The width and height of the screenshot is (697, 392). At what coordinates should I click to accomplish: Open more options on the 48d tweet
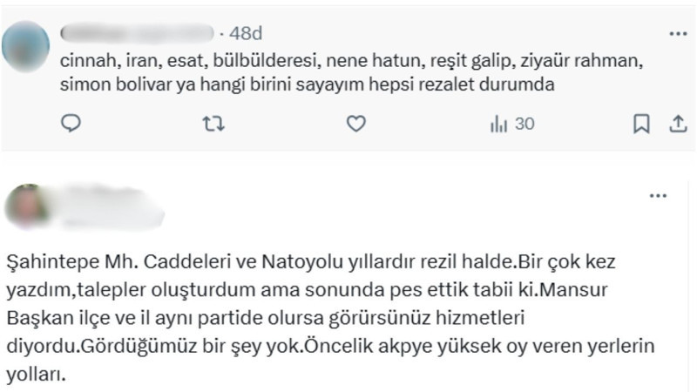pyautogui.click(x=678, y=33)
